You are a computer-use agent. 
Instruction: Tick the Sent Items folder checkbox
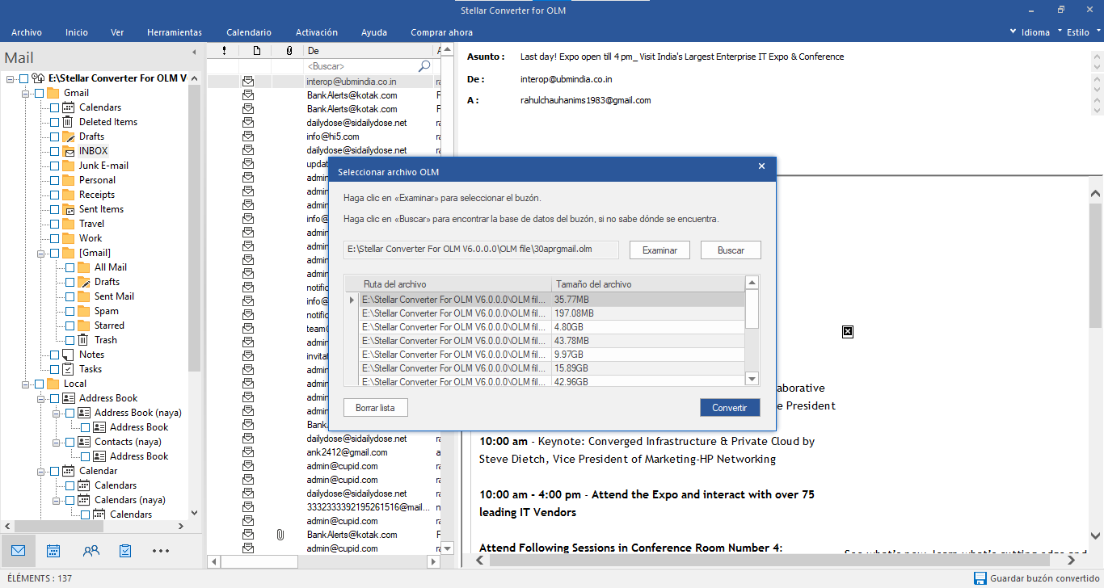click(x=54, y=209)
